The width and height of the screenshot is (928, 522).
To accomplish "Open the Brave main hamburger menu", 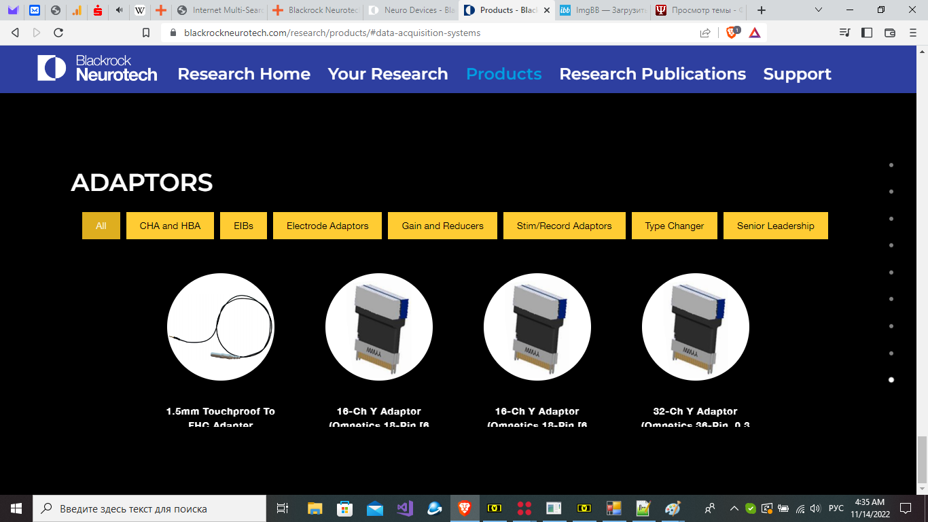I will pyautogui.click(x=912, y=33).
